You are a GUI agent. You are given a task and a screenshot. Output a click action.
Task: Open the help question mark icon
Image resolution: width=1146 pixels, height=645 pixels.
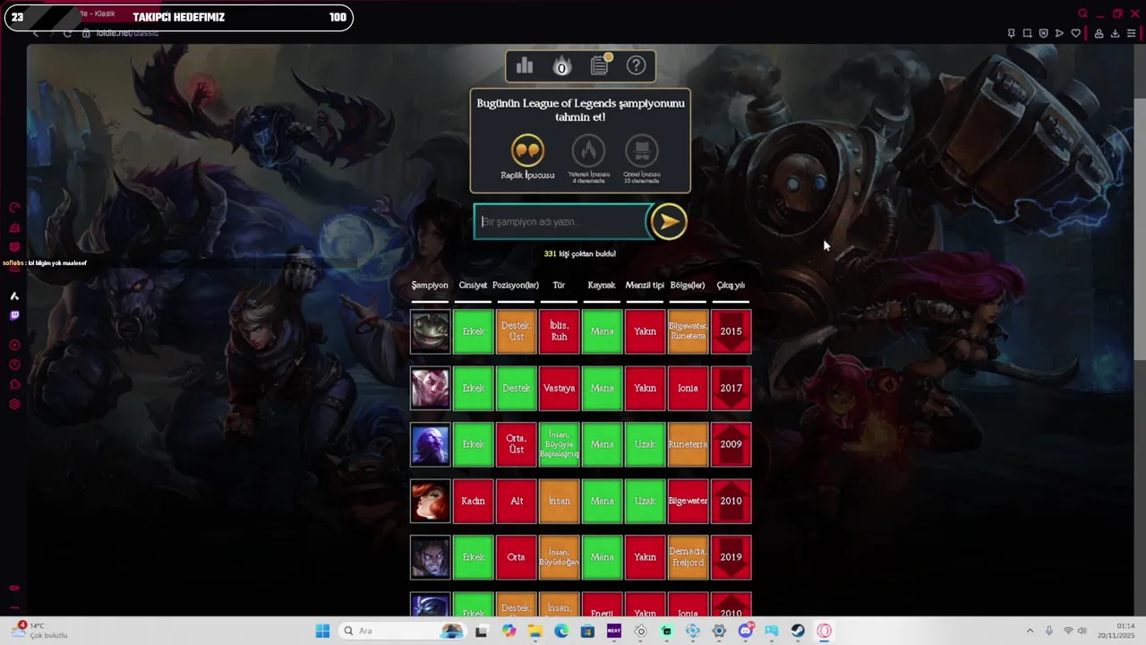pyautogui.click(x=636, y=65)
